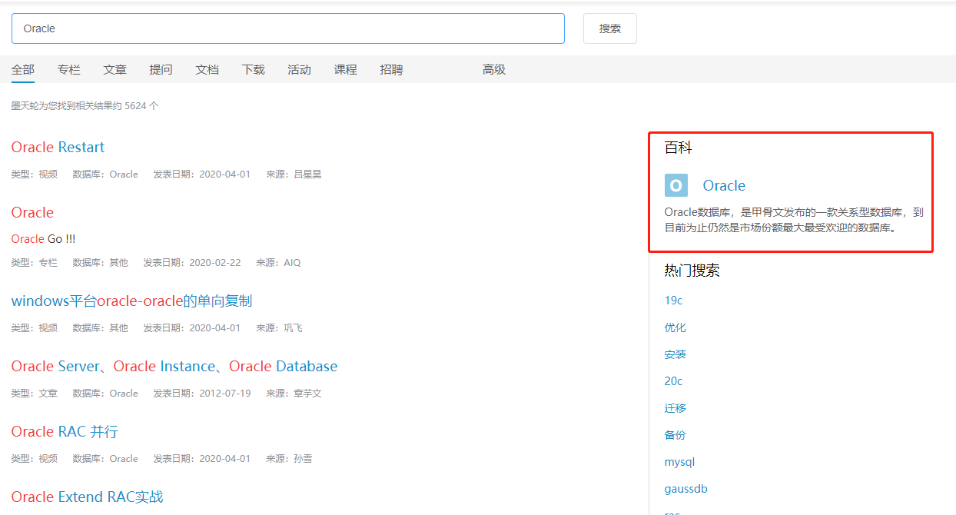The image size is (956, 515).
Task: Open the 19c hot search link
Action: point(672,300)
